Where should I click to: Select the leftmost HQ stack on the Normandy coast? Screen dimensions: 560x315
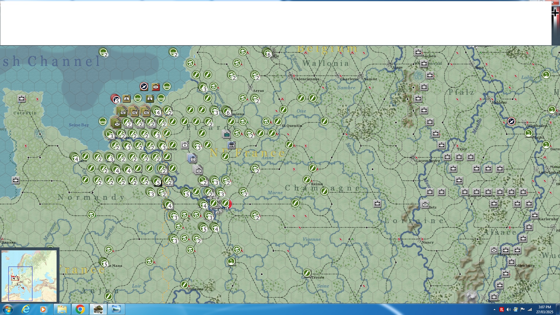(122, 111)
